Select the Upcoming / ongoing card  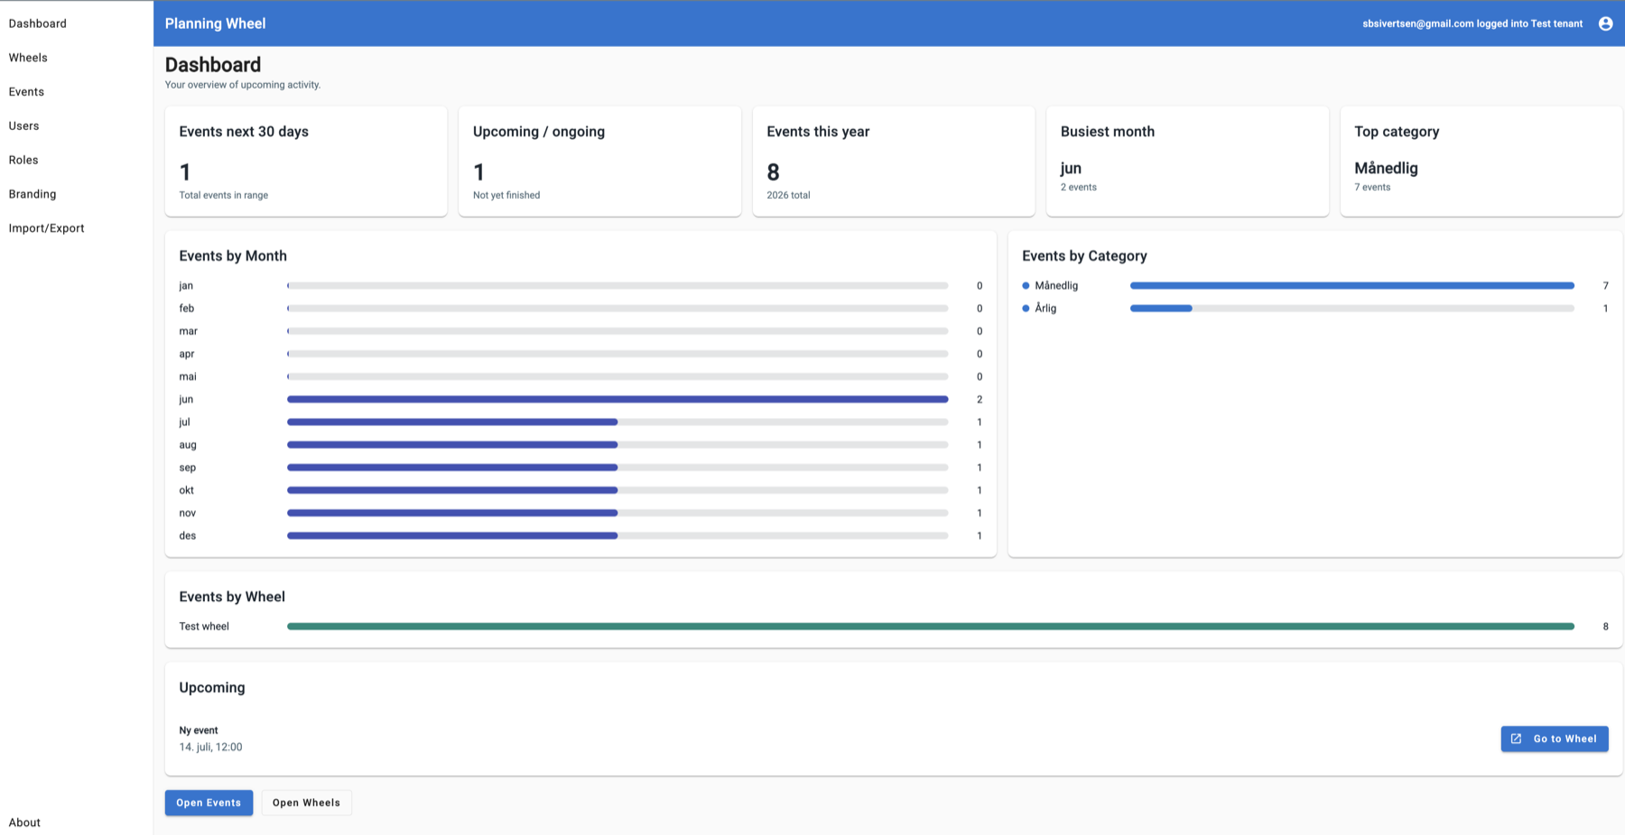599,162
